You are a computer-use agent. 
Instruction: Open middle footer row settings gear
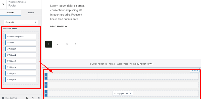point(46,85)
